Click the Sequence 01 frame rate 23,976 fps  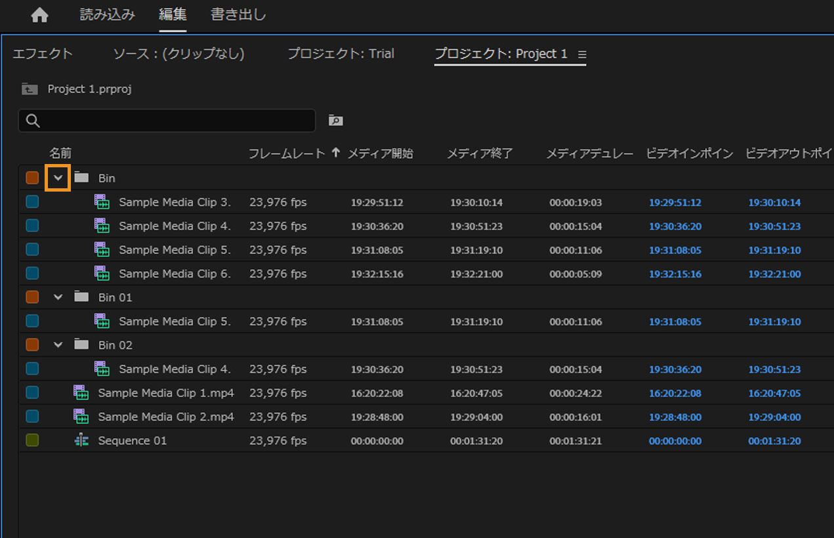278,441
